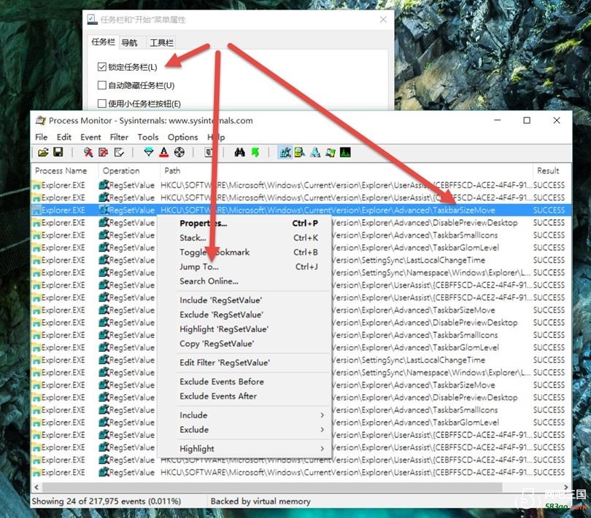Toggle the Show File System Activity icon
Screen dimensions: 591x518
click(300, 152)
